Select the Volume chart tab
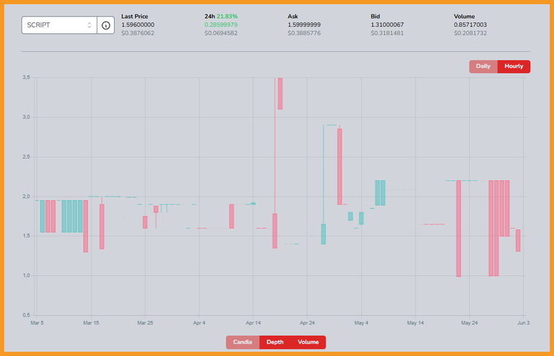554x356 pixels. (x=308, y=342)
